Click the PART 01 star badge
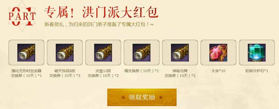The width and height of the screenshot is (279, 109). coord(22,16)
